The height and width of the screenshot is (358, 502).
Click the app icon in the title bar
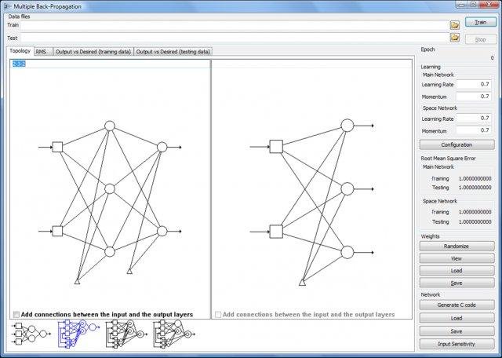coord(6,6)
